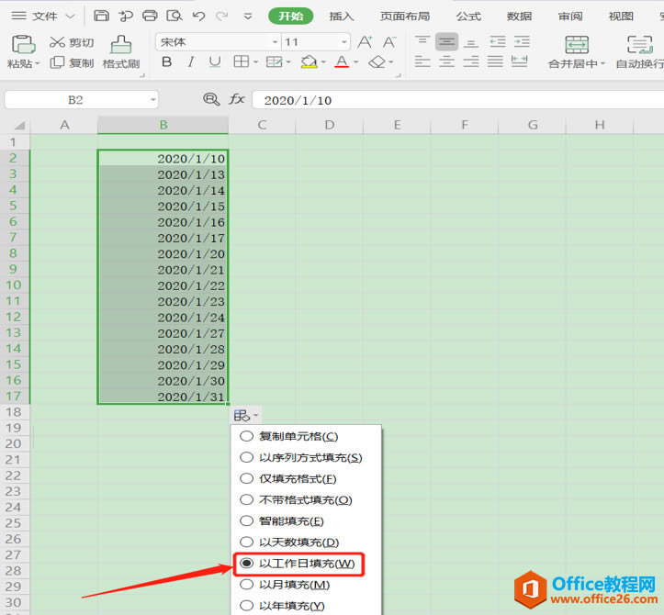The width and height of the screenshot is (664, 615).
Task: Click the Paste clipboard icon
Action: (x=23, y=45)
